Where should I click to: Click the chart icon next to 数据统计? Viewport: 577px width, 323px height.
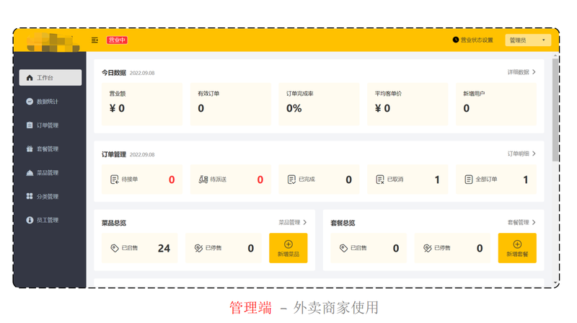click(30, 102)
